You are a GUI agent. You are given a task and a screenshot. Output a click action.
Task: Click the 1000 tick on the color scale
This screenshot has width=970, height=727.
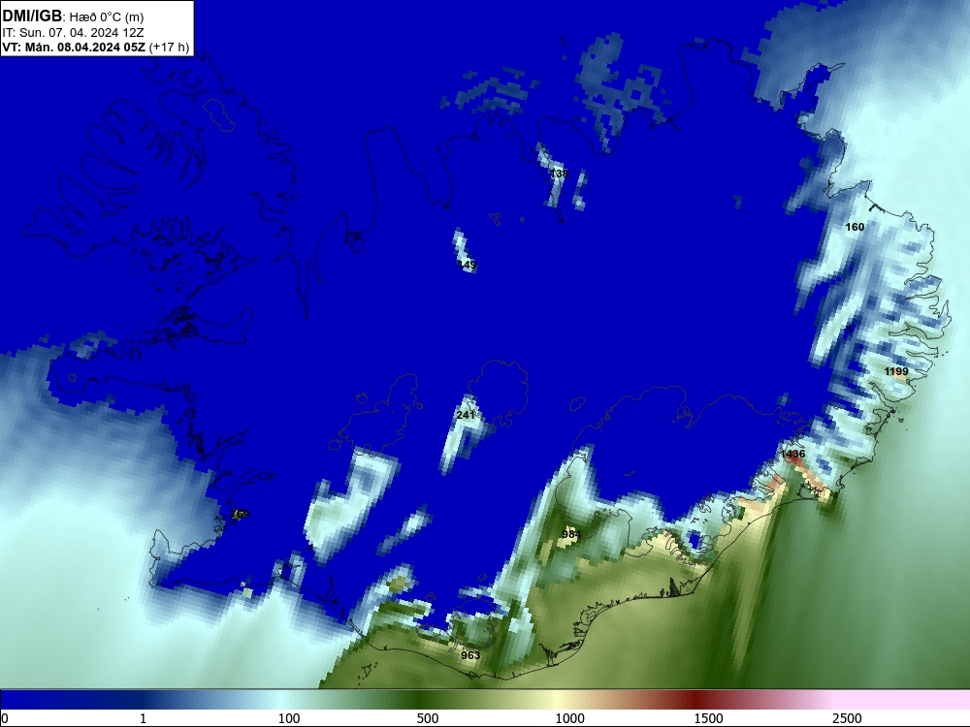click(569, 718)
